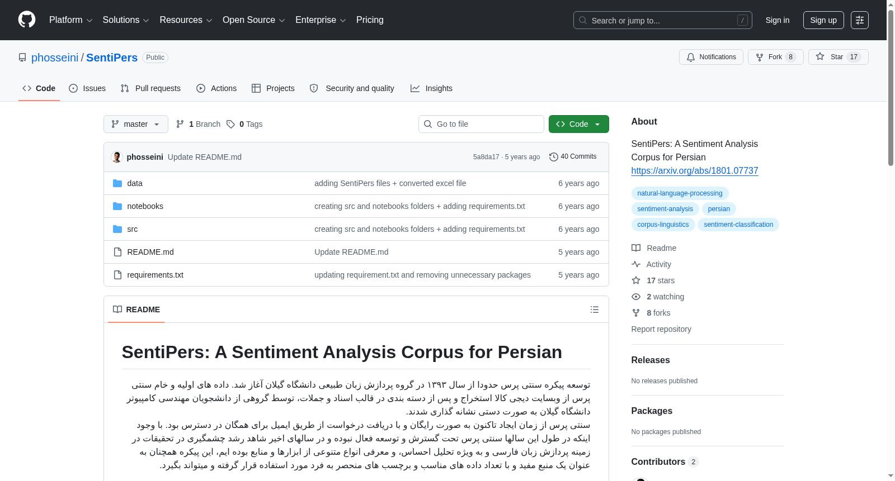Screen dimensions: 895x481
Task: Go to GitHub homepage logo
Action: tap(27, 20)
